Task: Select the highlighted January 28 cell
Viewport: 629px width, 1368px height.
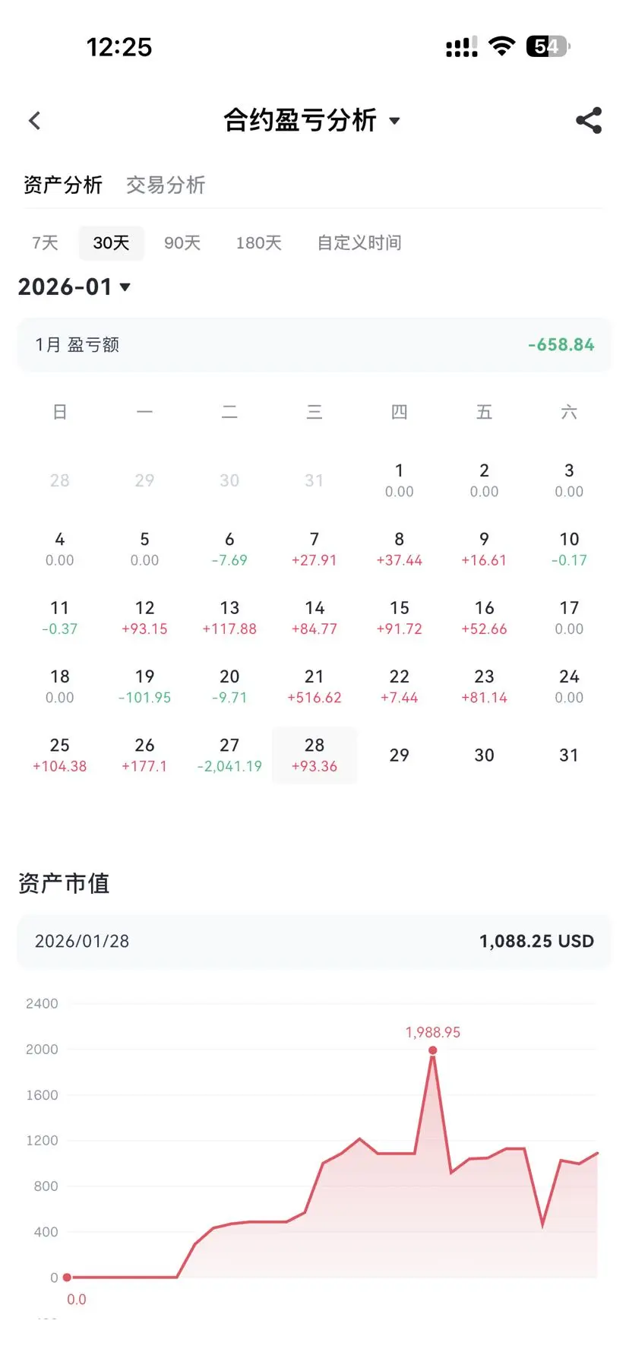Action: (x=314, y=755)
